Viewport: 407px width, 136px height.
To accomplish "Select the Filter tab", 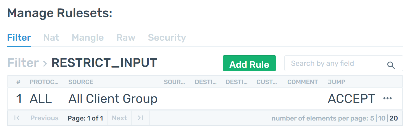I will click(19, 38).
